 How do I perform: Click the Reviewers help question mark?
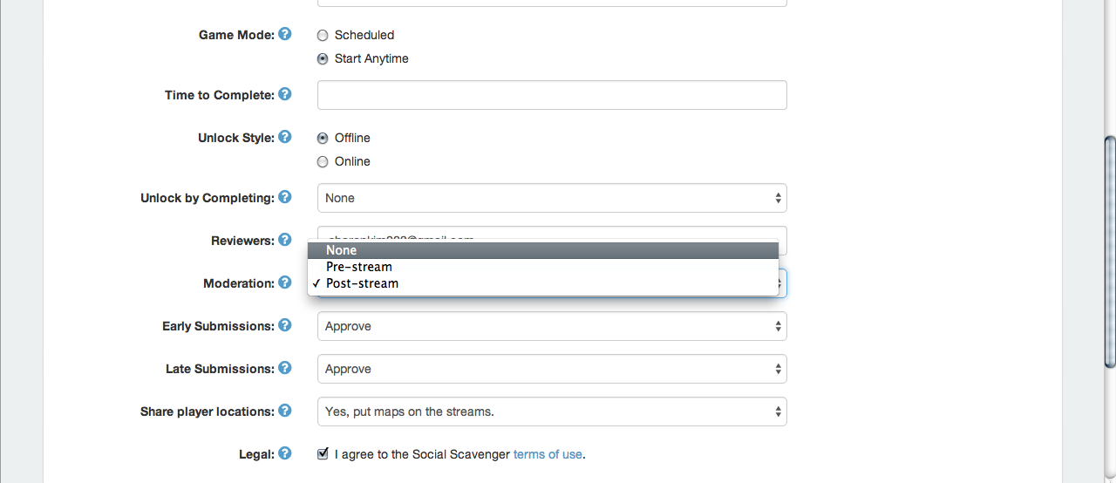(x=285, y=240)
